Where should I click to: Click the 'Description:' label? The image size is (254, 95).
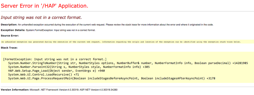pos(9,25)
